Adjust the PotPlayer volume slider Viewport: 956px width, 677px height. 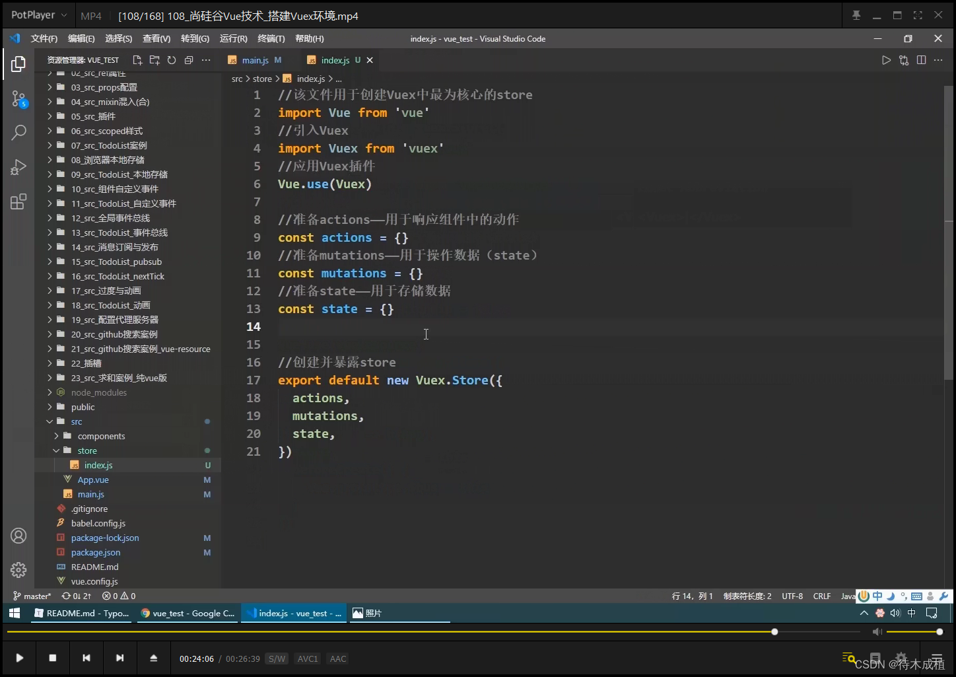point(914,632)
